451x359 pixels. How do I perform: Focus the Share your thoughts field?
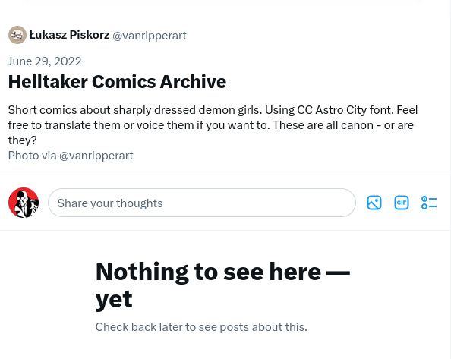tap(202, 203)
